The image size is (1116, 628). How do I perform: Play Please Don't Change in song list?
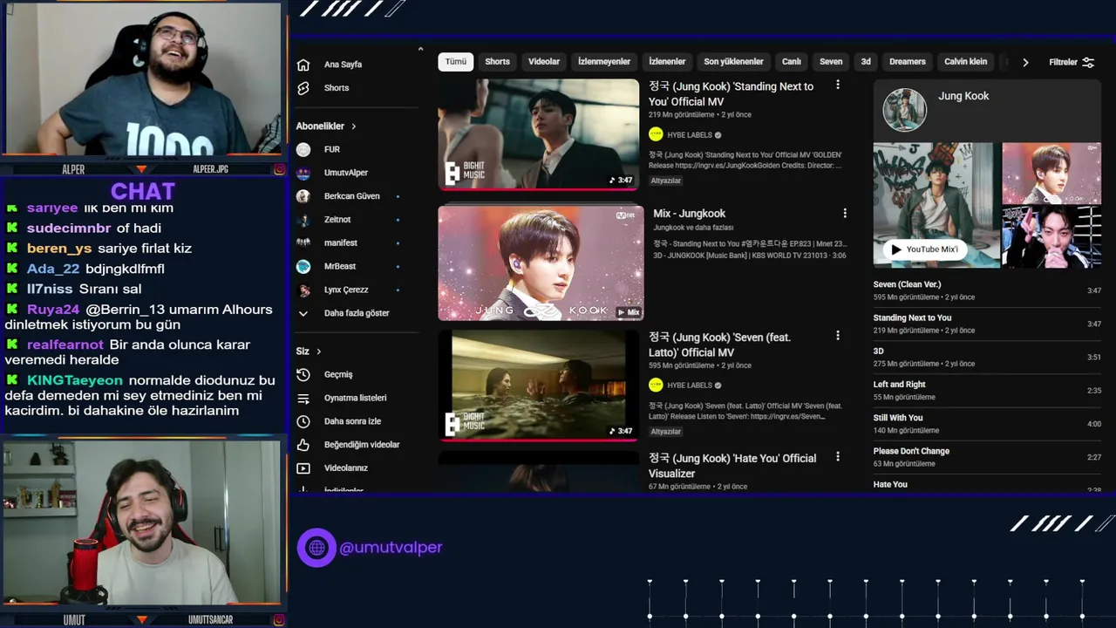coord(987,457)
